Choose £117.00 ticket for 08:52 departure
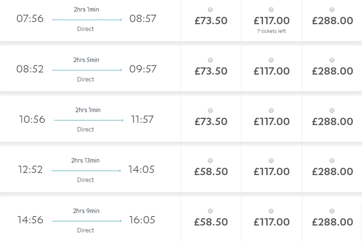This screenshot has width=362, height=241. pyautogui.click(x=271, y=60)
